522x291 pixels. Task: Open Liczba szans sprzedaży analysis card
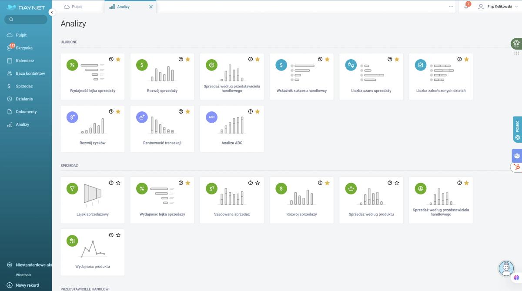point(371,77)
